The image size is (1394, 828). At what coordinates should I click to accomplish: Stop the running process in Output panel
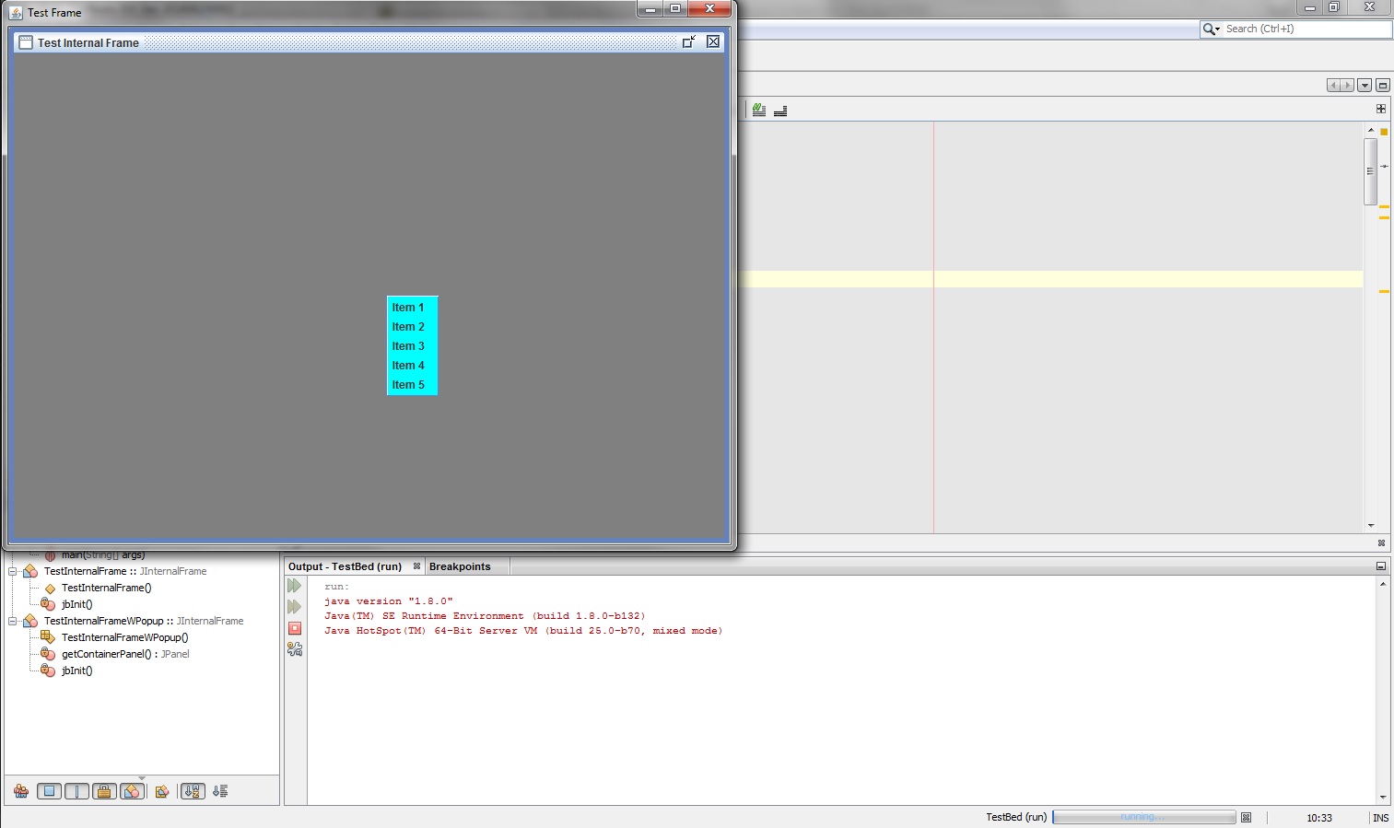[295, 628]
